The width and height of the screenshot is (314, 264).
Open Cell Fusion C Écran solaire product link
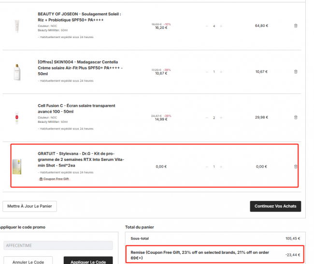click(76, 109)
